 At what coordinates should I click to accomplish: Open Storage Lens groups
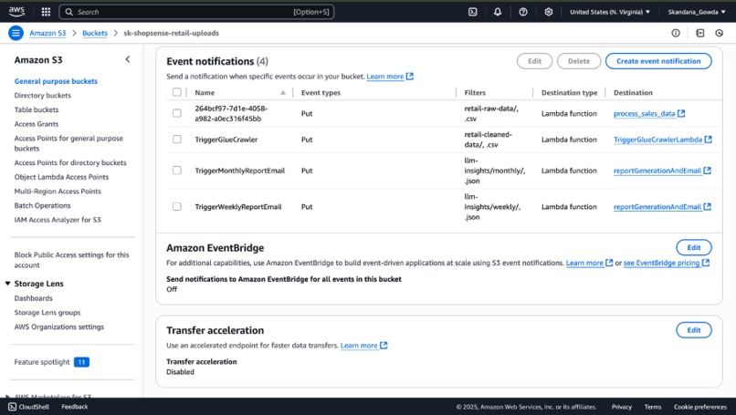pos(47,312)
